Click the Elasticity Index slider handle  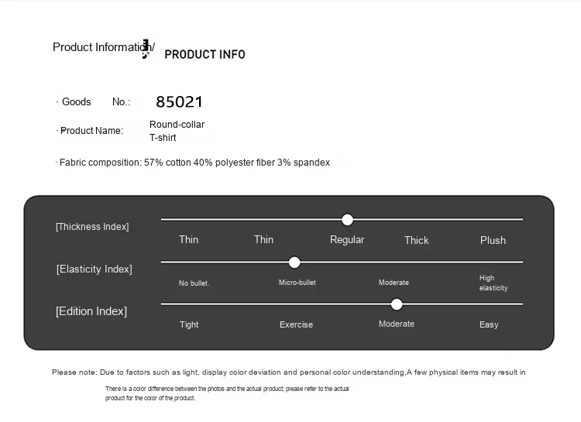[294, 262]
